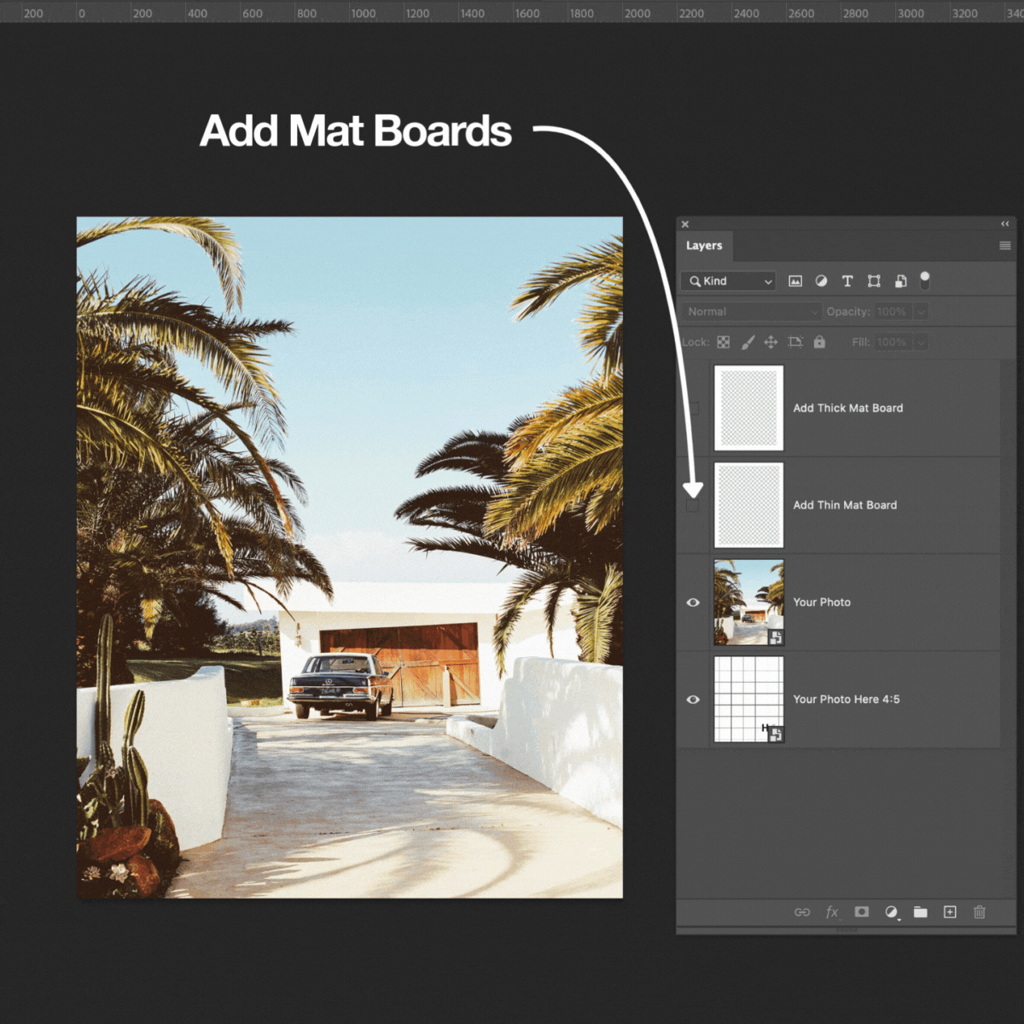Select the Layers tab
Screen dimensions: 1024x1024
(x=704, y=246)
